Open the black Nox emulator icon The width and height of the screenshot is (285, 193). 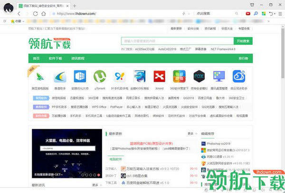pyautogui.click(x=199, y=77)
